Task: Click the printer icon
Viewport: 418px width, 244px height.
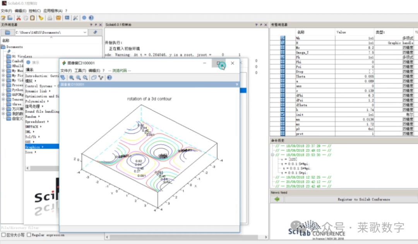Action: (50, 18)
